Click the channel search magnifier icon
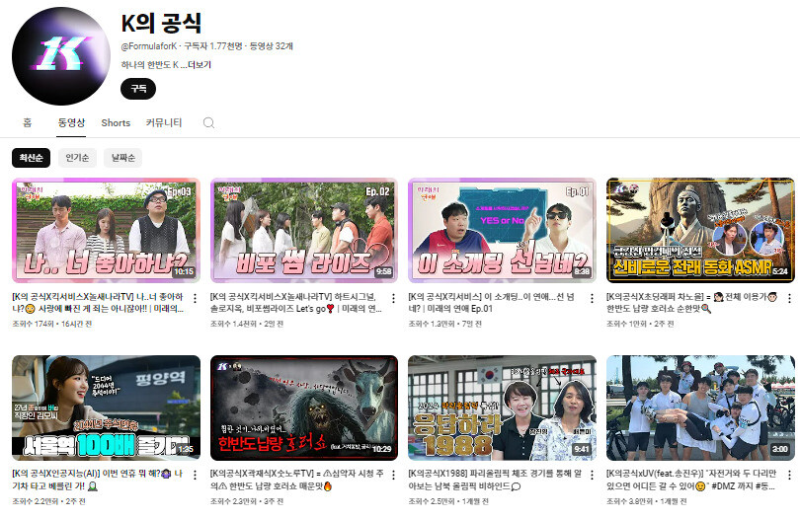 [x=208, y=123]
